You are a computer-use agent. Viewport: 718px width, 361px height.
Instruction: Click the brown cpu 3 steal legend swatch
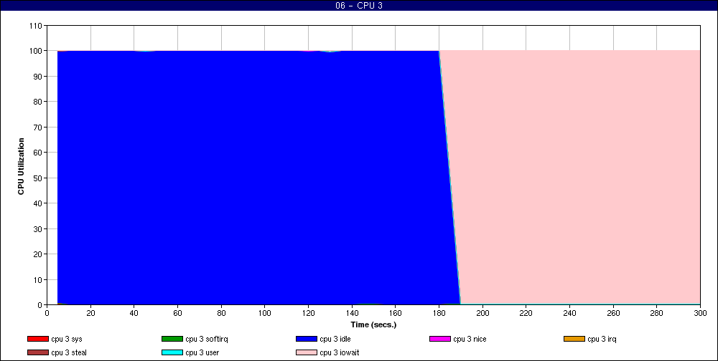(x=38, y=353)
